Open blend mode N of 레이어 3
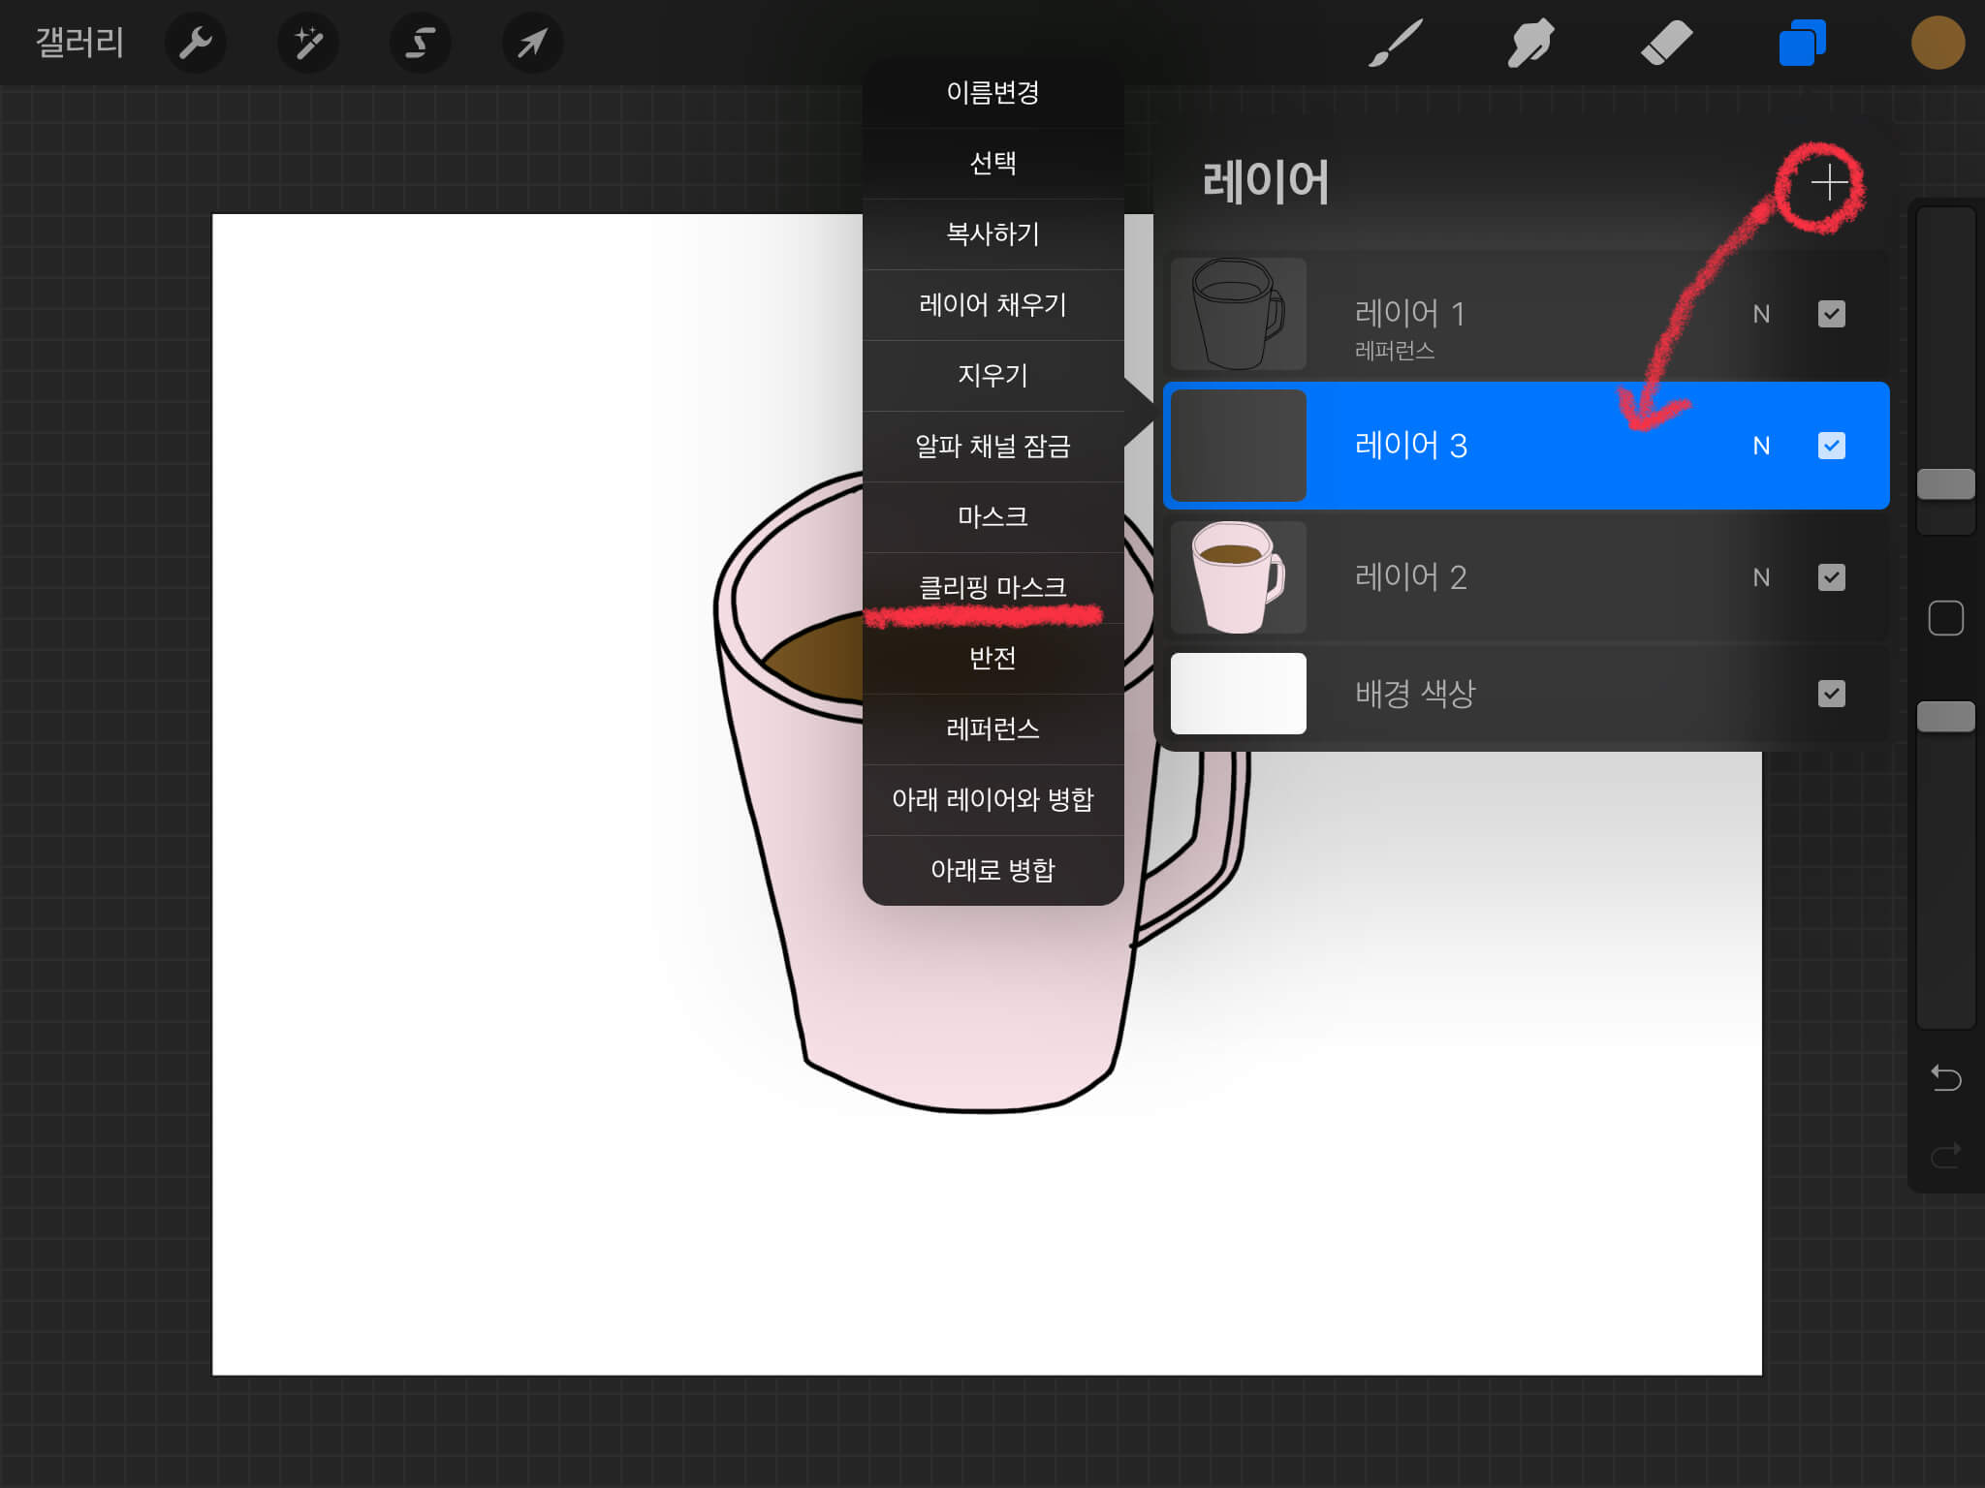The height and width of the screenshot is (1488, 1985). (1761, 446)
